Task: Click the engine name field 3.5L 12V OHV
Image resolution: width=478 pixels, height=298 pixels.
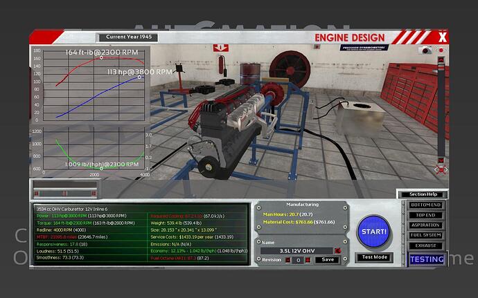Action: (296, 250)
